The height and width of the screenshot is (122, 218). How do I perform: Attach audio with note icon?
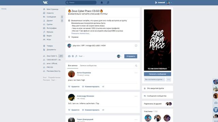(76, 56)
